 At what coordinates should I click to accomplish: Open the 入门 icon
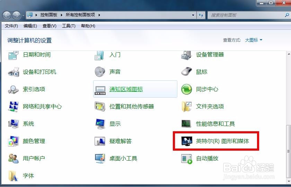pyautogui.click(x=100, y=55)
